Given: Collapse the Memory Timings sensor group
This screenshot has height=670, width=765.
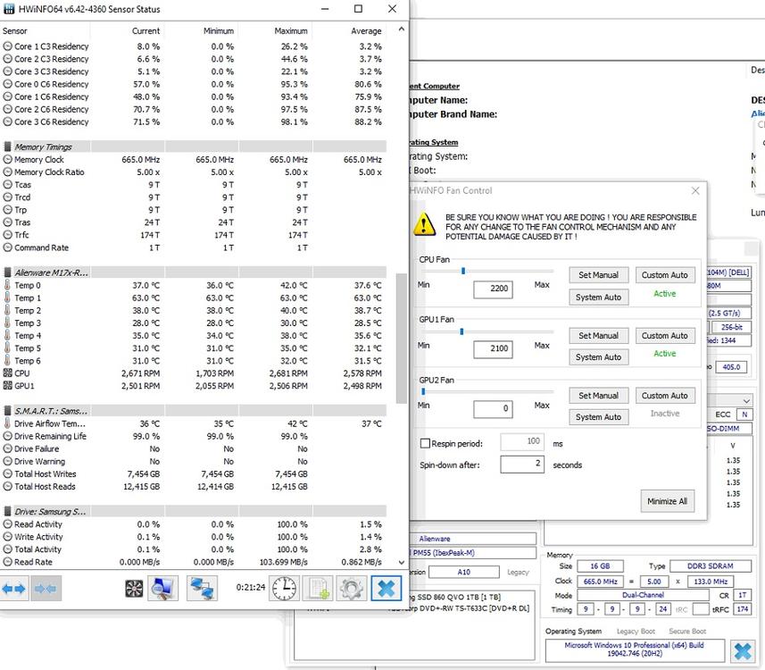Looking at the screenshot, I should 8,147.
